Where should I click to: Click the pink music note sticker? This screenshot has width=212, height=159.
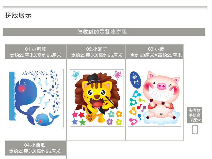tap(133, 121)
